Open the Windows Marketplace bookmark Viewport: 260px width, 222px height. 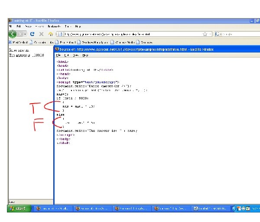(x=93, y=42)
